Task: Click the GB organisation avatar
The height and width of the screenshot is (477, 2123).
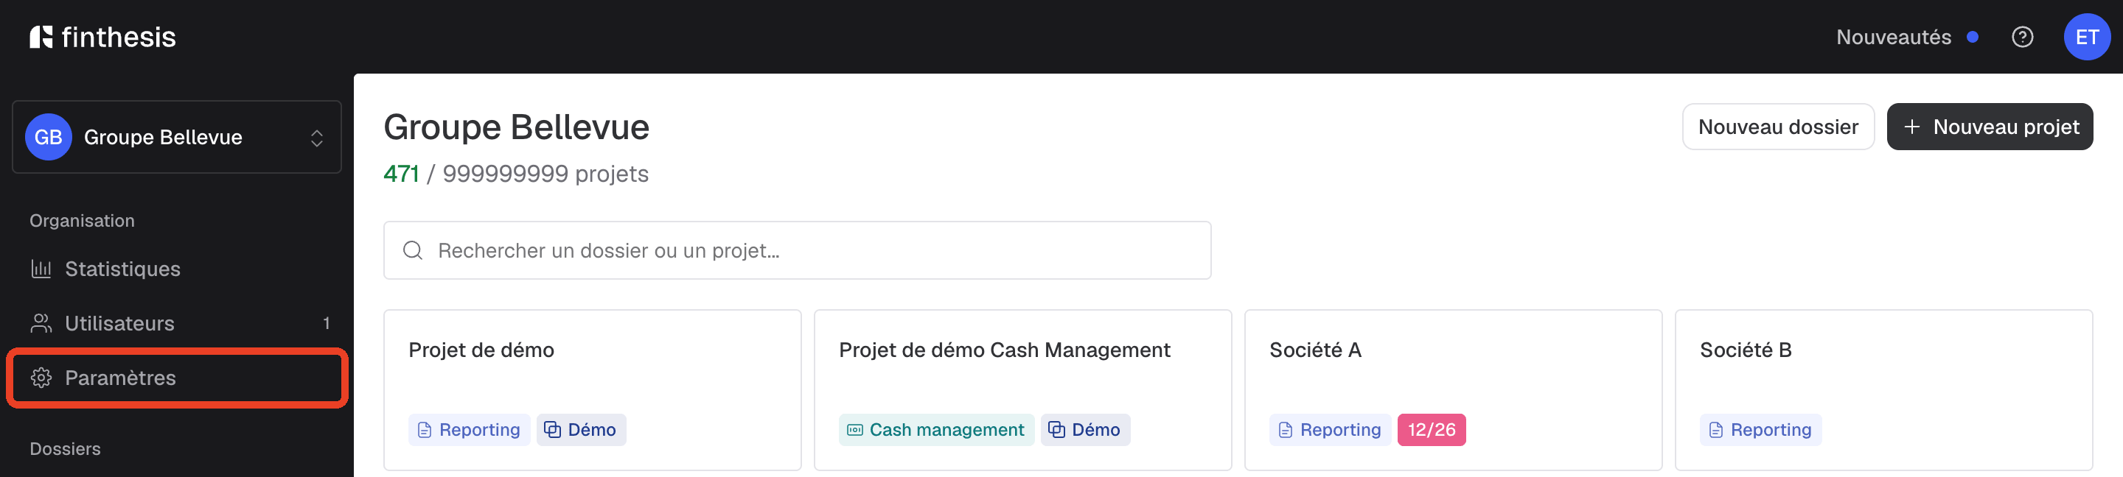Action: (48, 136)
